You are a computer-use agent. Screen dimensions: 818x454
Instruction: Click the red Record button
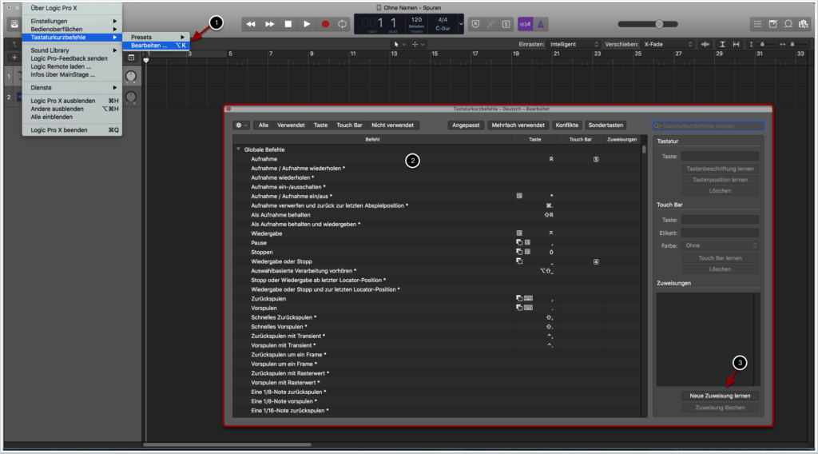click(x=325, y=24)
